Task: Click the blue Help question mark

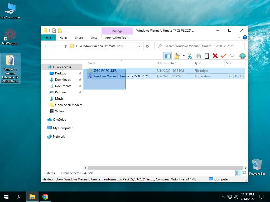Action: (x=245, y=37)
